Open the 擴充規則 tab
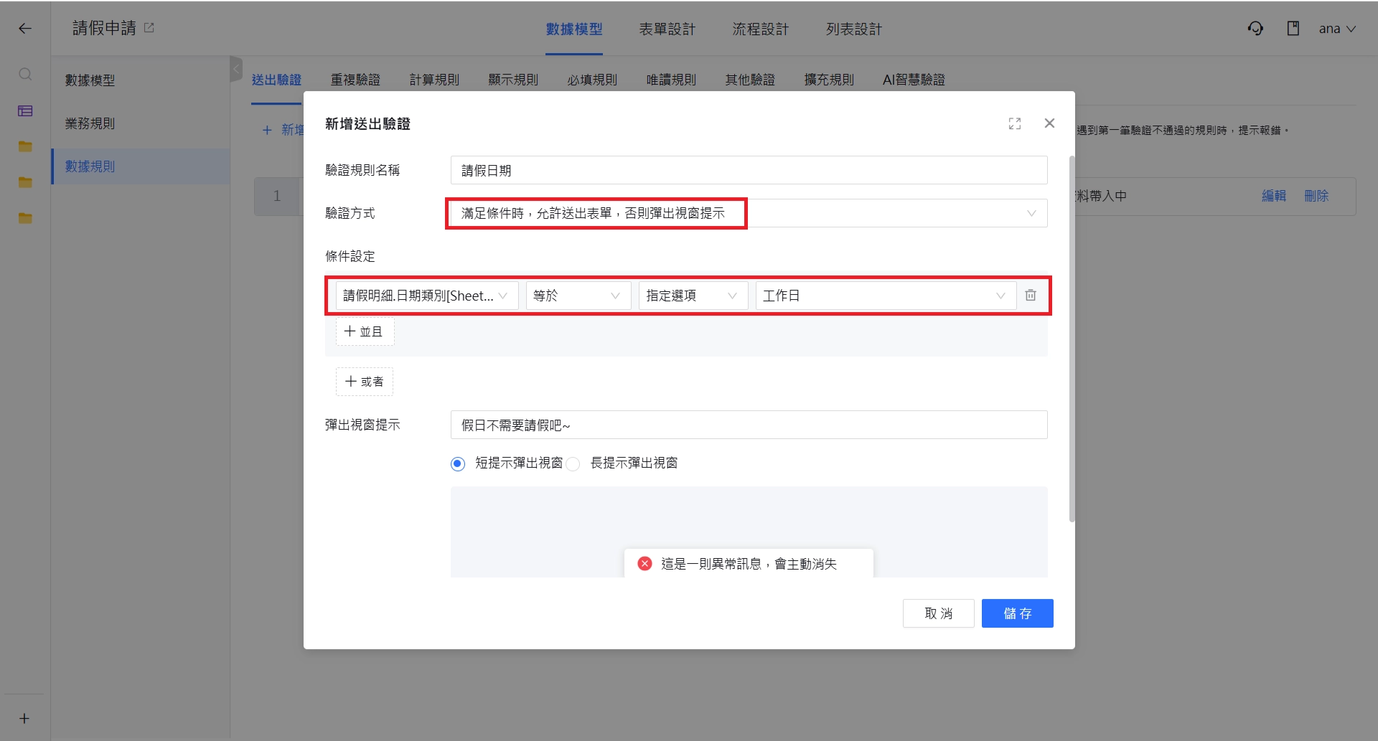 829,80
